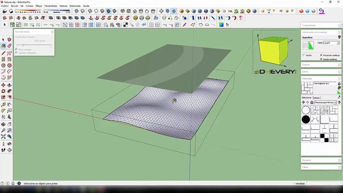Toggle the second checkbox in Suavizar aristas panel
The height and width of the screenshot is (193, 343).
tap(17, 53)
